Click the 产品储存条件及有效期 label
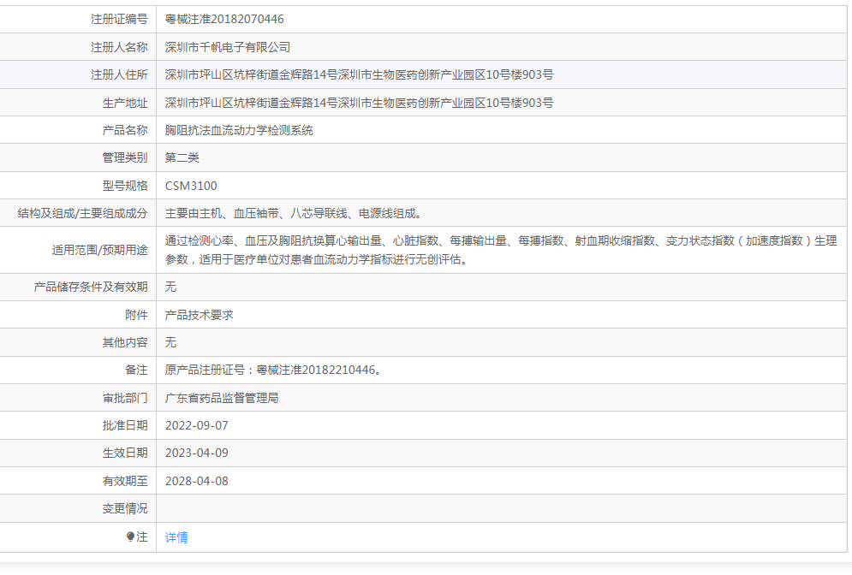The image size is (852, 575). (91, 287)
